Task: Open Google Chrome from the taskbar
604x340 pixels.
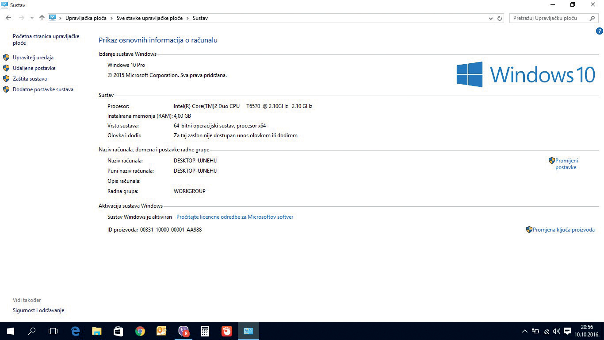Action: click(140, 331)
